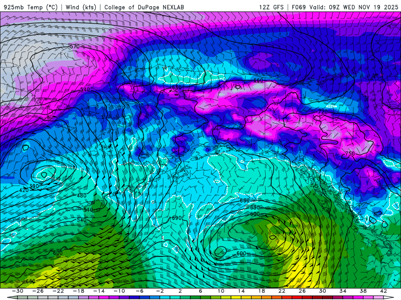401x300 pixels.
Task: Click the -14 colorbar scale value
Action: [x=99, y=291]
